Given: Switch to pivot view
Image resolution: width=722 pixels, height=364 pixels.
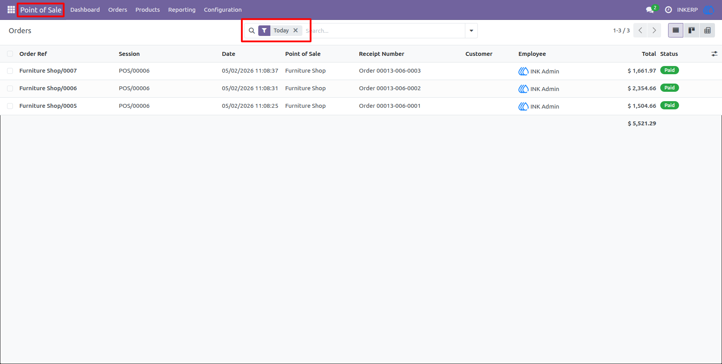Looking at the screenshot, I should point(707,30).
